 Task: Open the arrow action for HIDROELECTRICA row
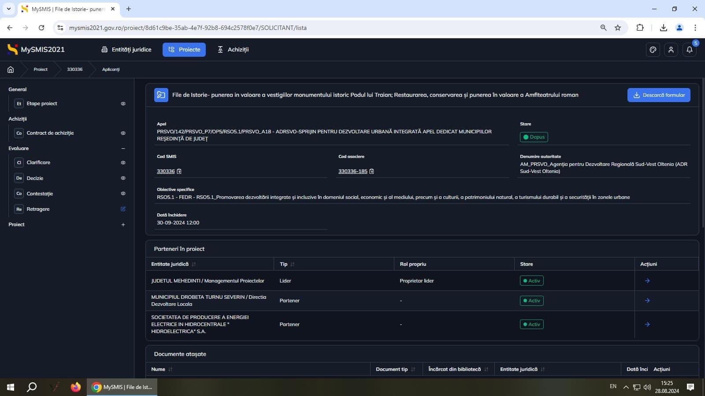click(x=647, y=324)
